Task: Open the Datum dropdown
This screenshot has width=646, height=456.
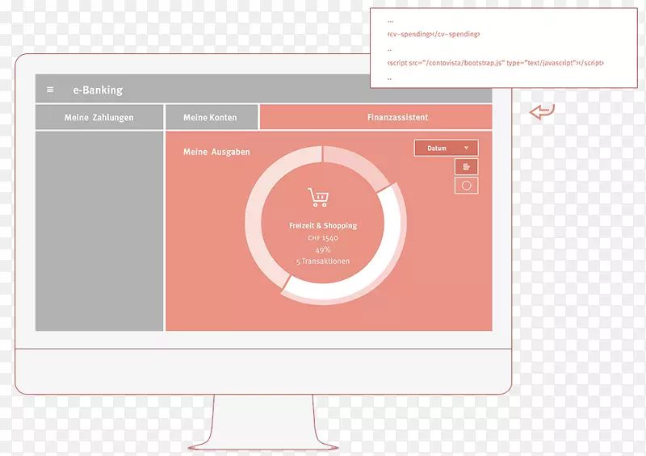Action: point(445,149)
